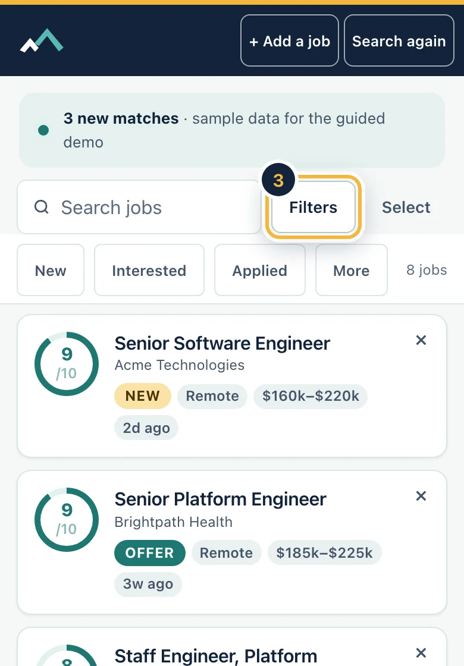Click Select to choose multiple jobs

406,208
